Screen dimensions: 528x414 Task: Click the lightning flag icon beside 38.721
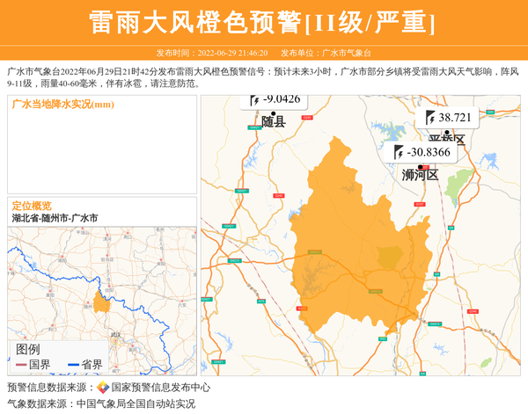pos(430,118)
